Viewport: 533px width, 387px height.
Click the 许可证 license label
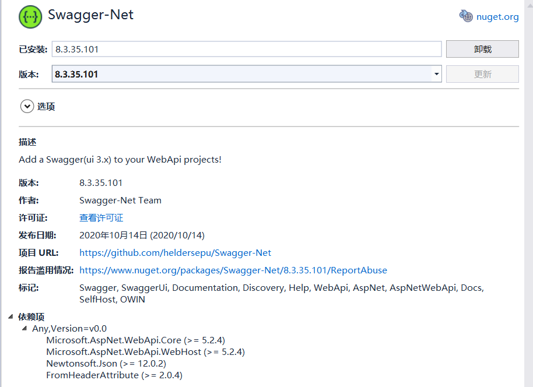pos(33,218)
